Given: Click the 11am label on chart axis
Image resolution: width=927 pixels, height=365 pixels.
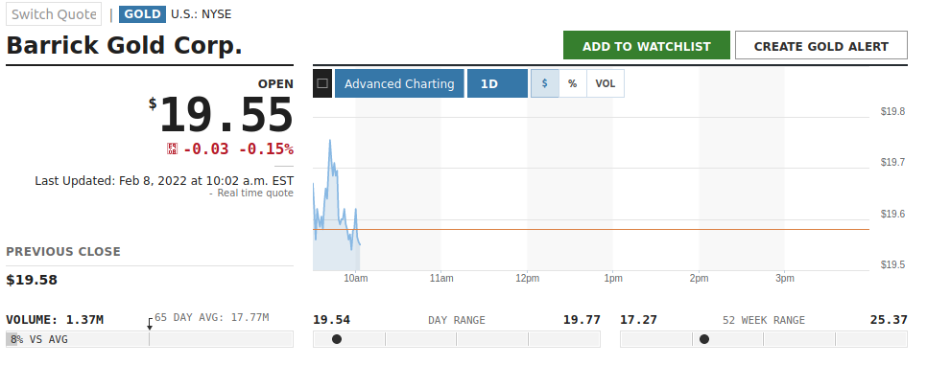Looking at the screenshot, I should (x=441, y=278).
